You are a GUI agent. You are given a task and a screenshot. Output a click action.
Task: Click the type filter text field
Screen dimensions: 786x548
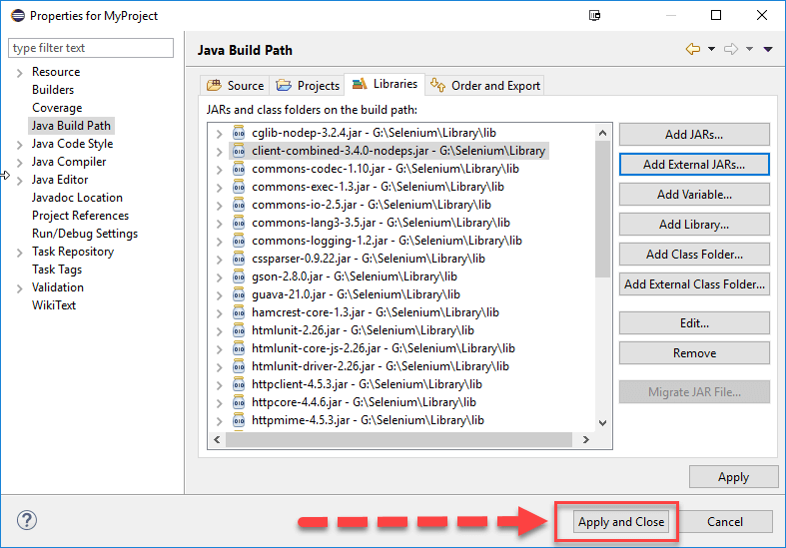click(90, 48)
